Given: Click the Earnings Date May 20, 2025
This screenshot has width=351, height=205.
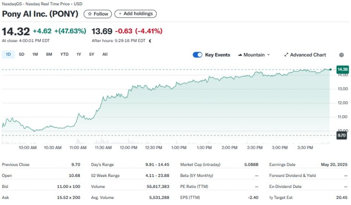Looking at the screenshot, I should 334,165.
